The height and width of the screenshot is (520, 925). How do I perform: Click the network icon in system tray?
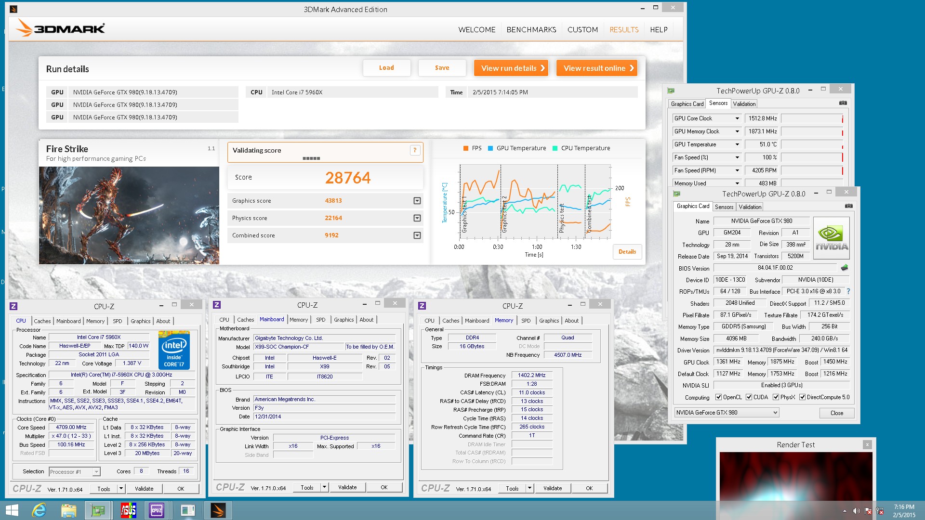(880, 511)
